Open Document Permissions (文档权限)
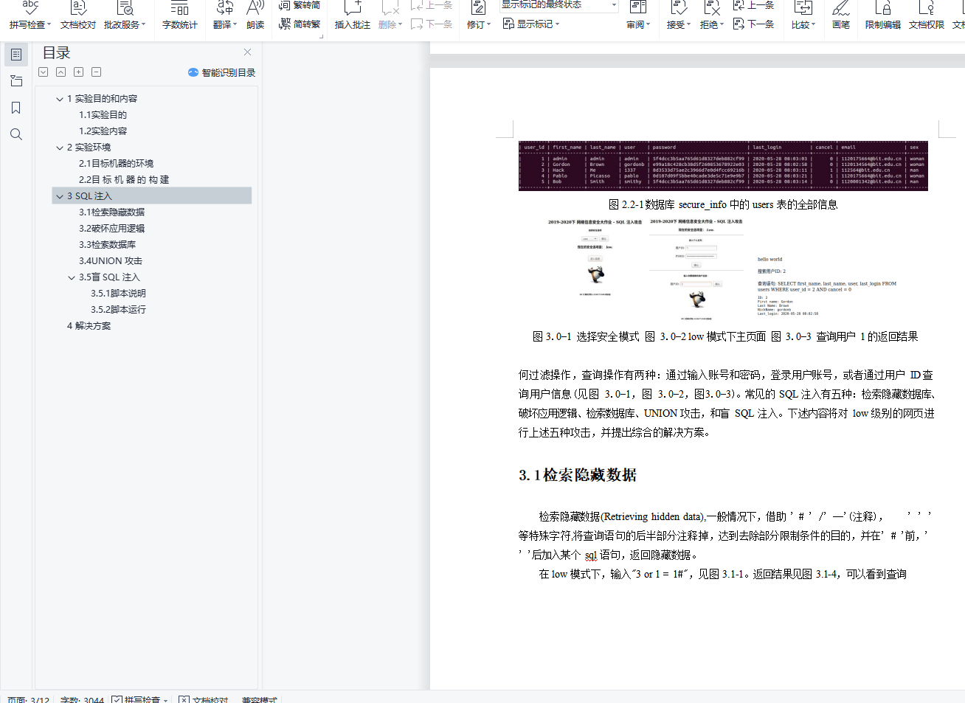The width and height of the screenshot is (965, 703). click(x=927, y=15)
